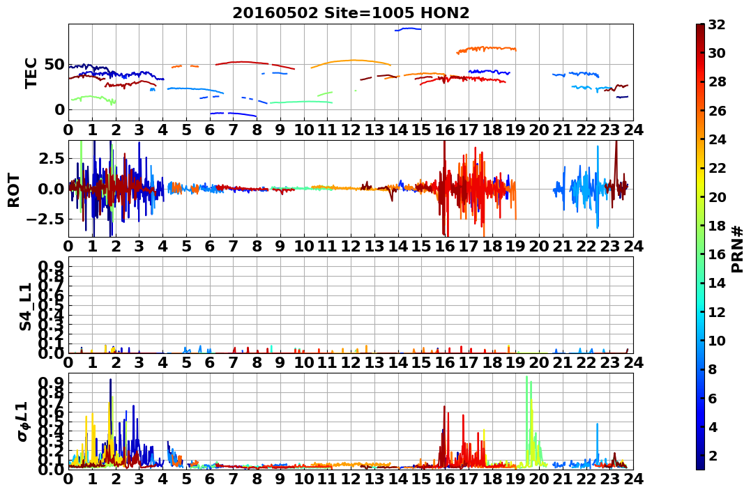Click hour '20' under the S4_L1 panel

[x=539, y=362]
